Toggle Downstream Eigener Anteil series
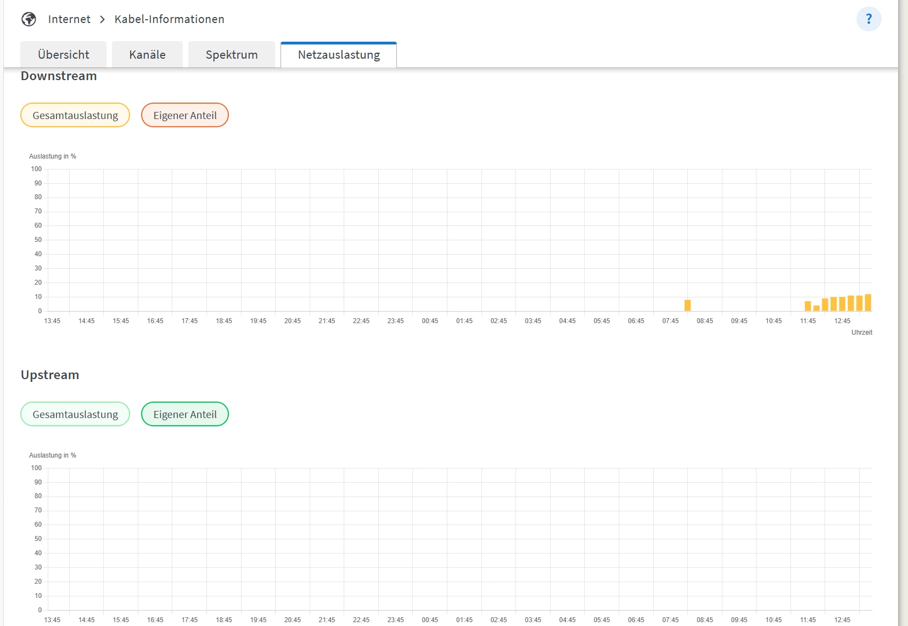Screen dimensions: 908x626 [185, 115]
